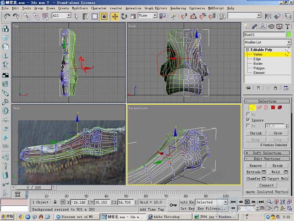Select Element sub-object level in stack
The height and width of the screenshot is (221, 294).
click(x=259, y=72)
